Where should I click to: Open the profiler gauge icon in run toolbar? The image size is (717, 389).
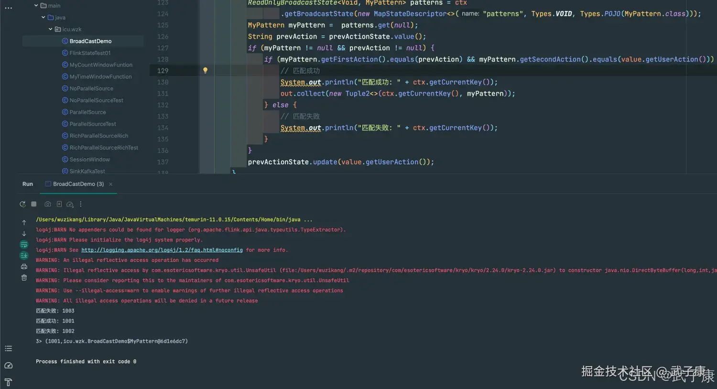coord(70,204)
